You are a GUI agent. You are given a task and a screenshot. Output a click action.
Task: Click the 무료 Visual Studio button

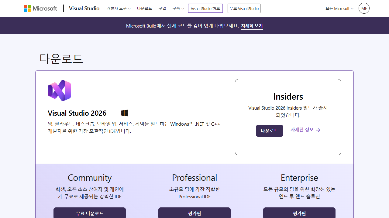pos(244,8)
